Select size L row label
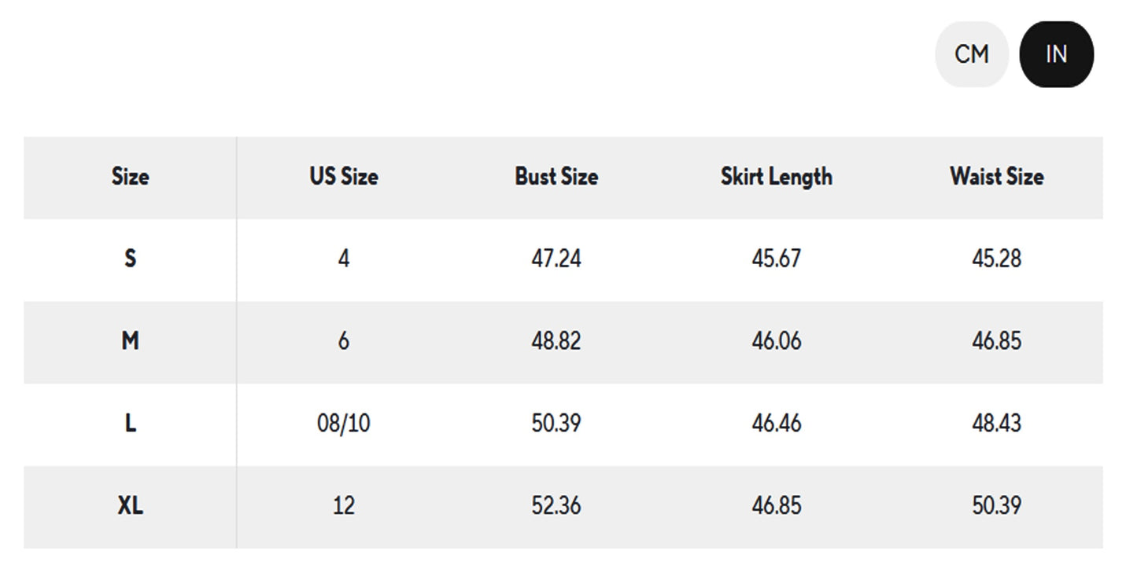 pyautogui.click(x=130, y=424)
